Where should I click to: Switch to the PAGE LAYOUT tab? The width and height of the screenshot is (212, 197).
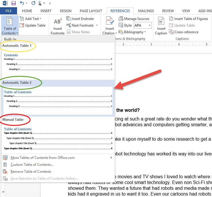coord(91,11)
